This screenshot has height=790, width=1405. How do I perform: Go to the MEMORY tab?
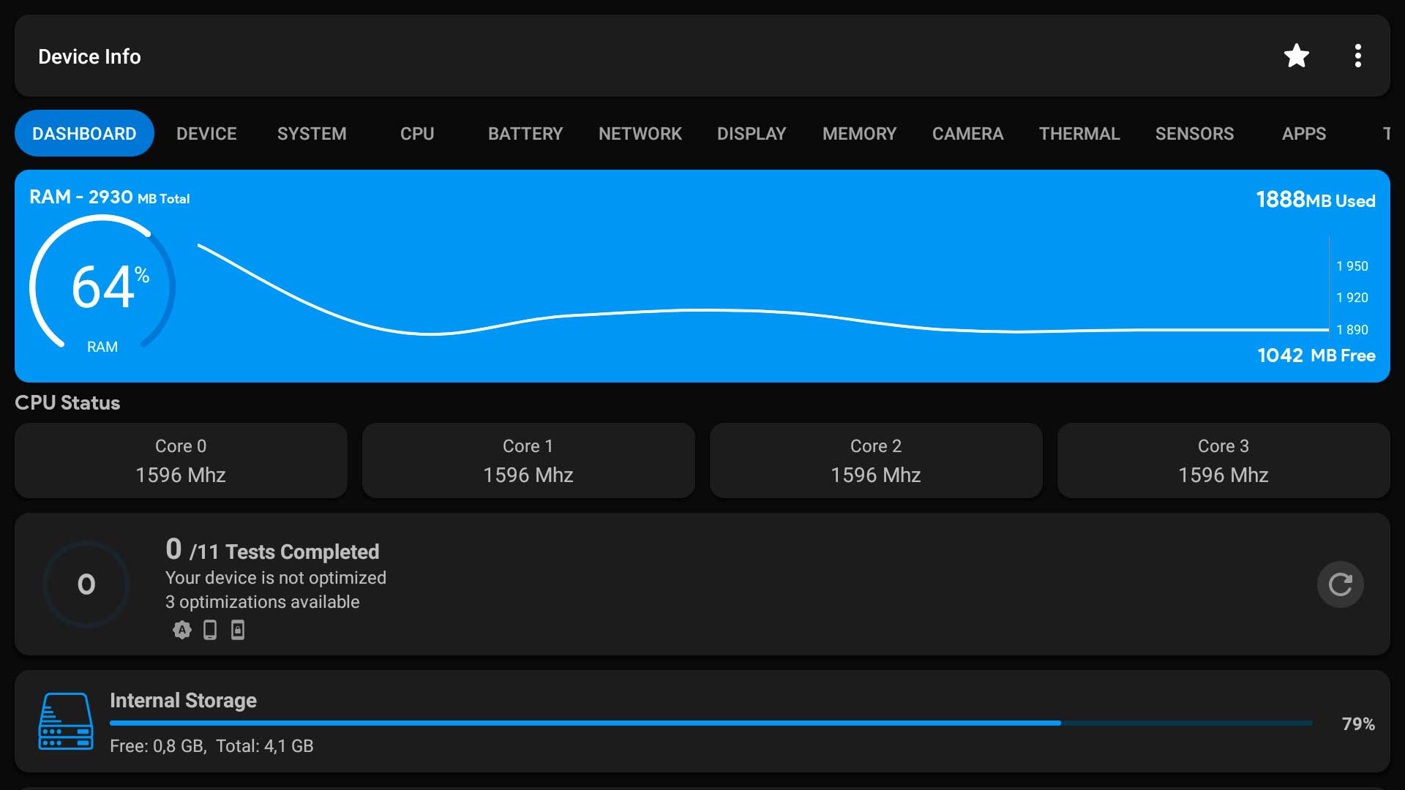pyautogui.click(x=859, y=134)
